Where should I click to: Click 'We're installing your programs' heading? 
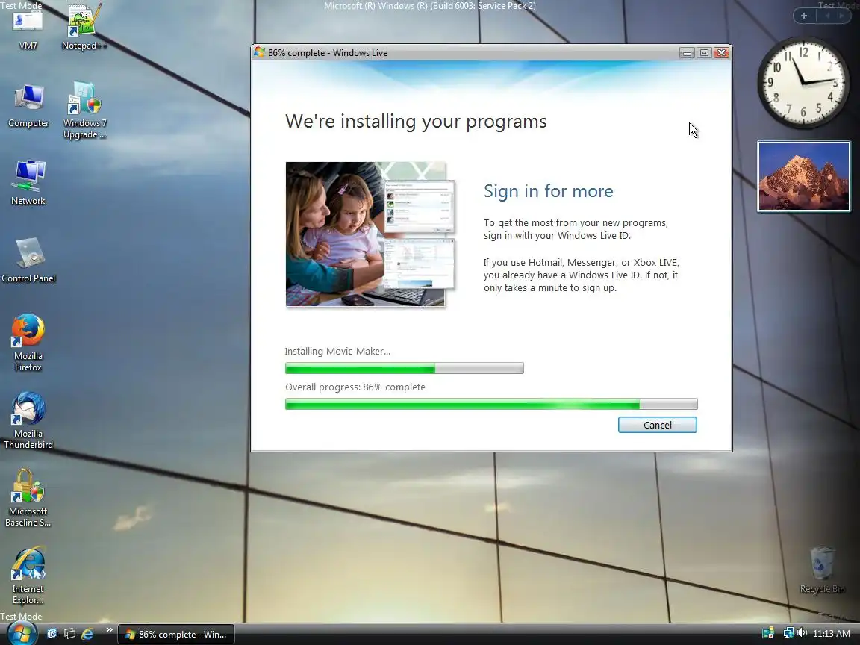click(416, 121)
